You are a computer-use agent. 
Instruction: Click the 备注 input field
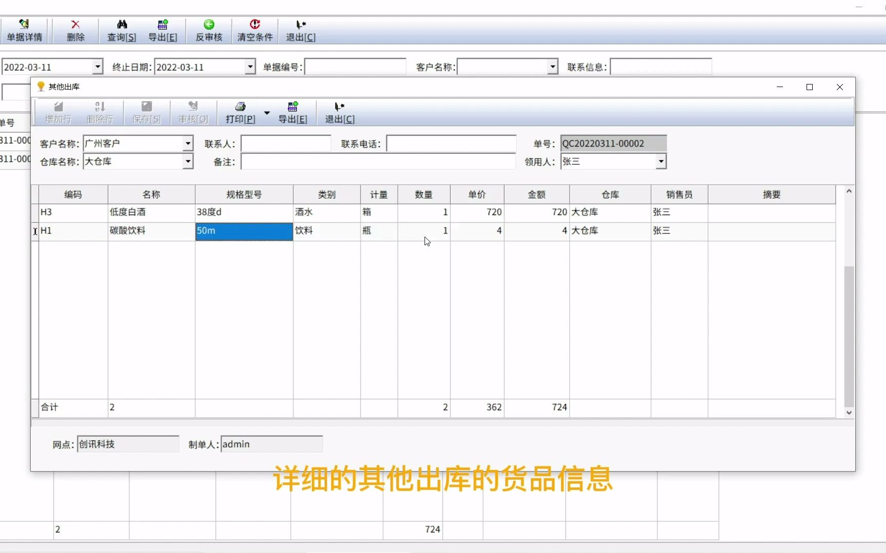pos(378,162)
